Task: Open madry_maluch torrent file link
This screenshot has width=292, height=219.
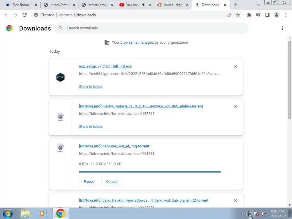Action: [x=141, y=106]
